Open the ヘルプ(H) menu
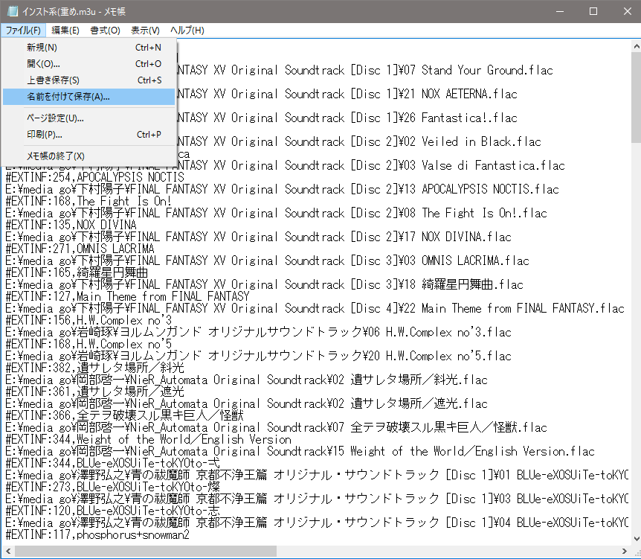 tap(187, 31)
